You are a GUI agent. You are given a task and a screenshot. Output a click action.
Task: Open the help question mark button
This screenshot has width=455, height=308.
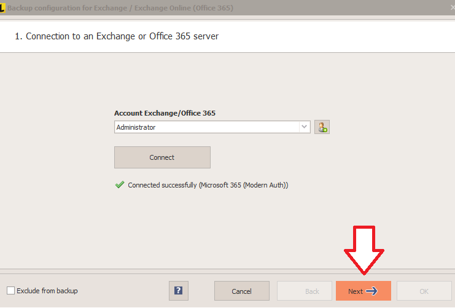(x=179, y=291)
